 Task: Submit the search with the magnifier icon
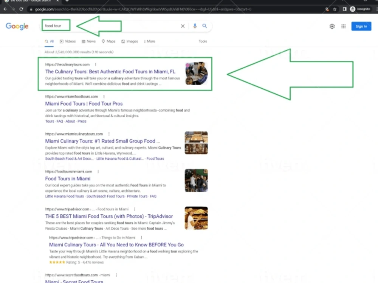204,26
